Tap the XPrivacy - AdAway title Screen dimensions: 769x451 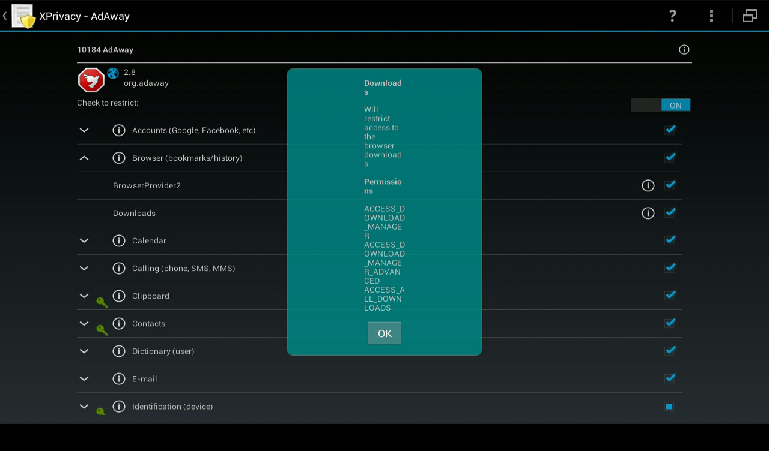point(85,16)
